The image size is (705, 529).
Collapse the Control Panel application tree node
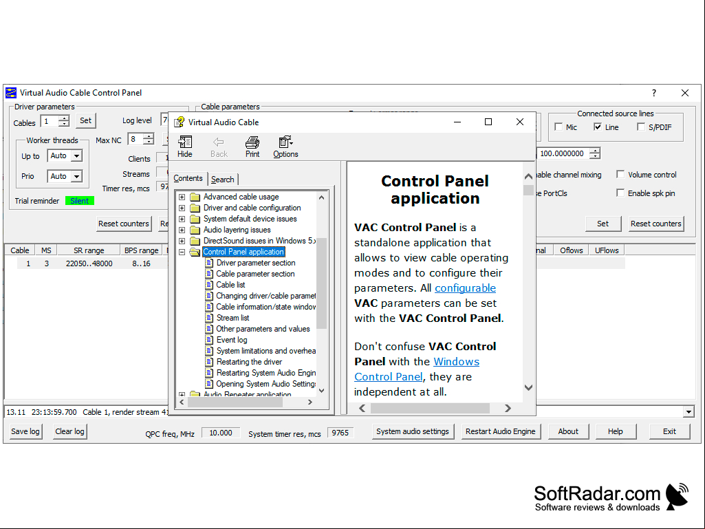tap(182, 252)
